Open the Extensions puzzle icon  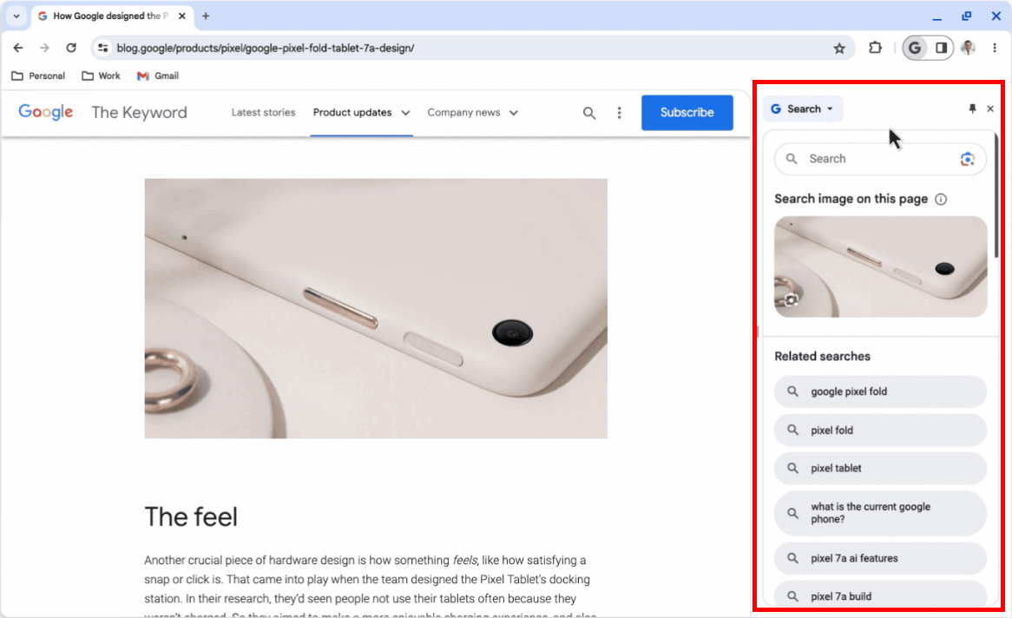875,48
